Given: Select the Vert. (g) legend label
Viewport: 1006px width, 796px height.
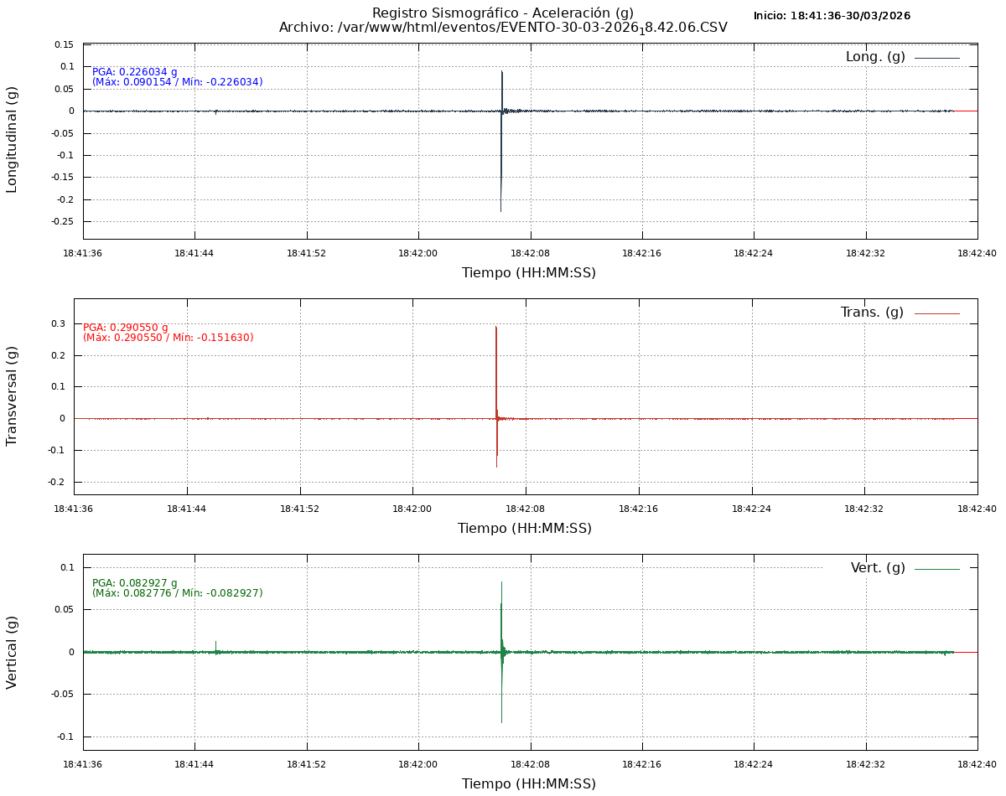Looking at the screenshot, I should [878, 568].
